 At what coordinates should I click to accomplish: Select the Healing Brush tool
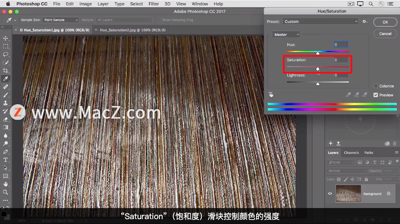[x=5, y=87]
